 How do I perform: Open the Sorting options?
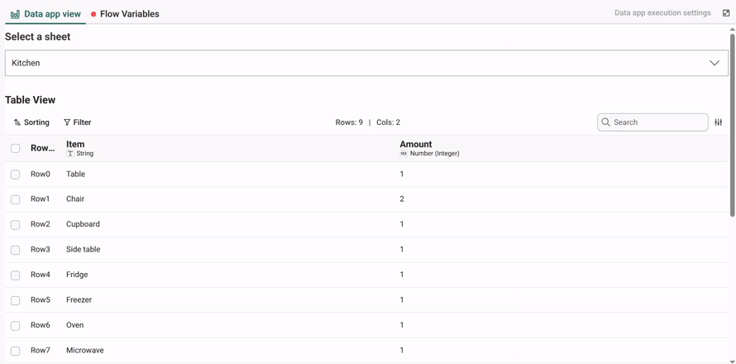[x=31, y=122]
